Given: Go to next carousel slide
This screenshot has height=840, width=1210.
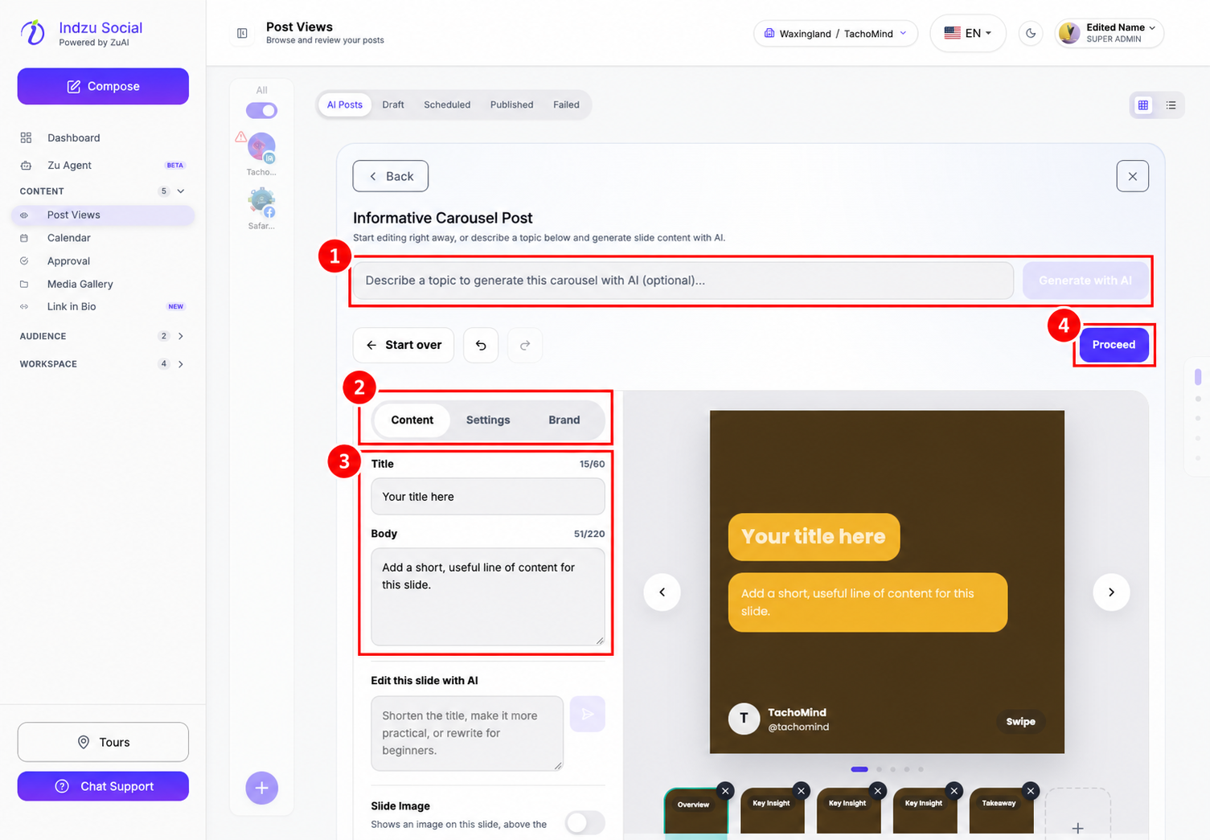Looking at the screenshot, I should pos(1111,592).
